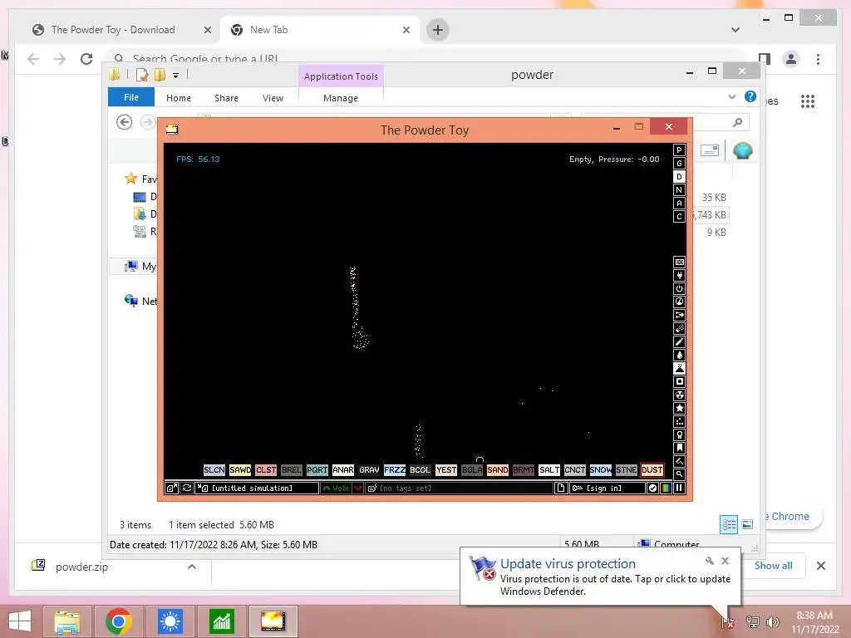Click the [untitled simulation] save button
The image size is (851, 638).
click(x=258, y=488)
